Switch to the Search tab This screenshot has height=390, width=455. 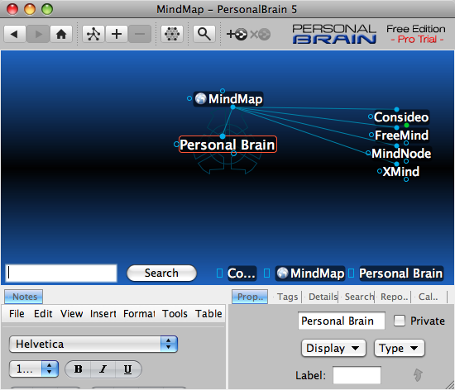pyautogui.click(x=359, y=297)
